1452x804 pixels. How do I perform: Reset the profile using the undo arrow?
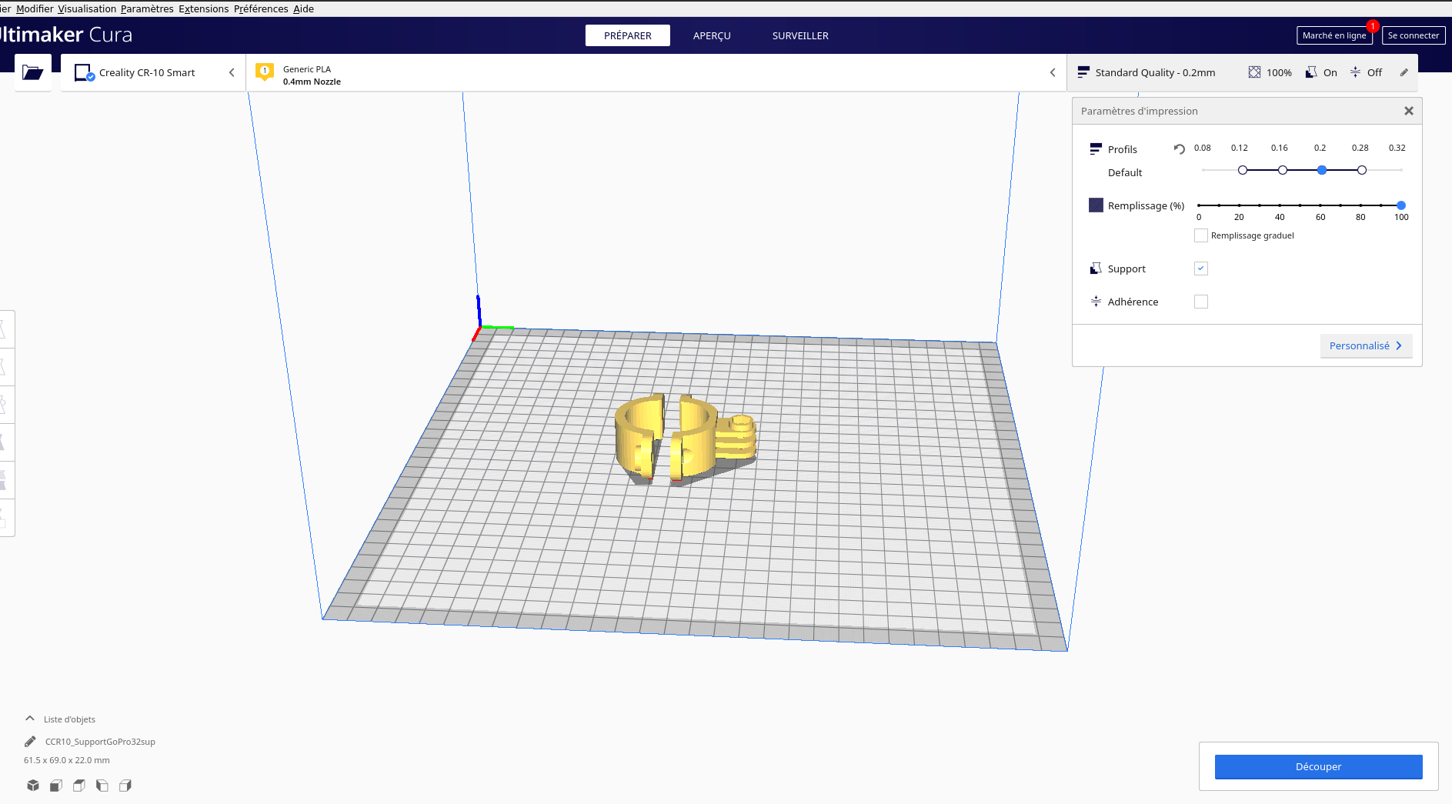click(x=1179, y=148)
